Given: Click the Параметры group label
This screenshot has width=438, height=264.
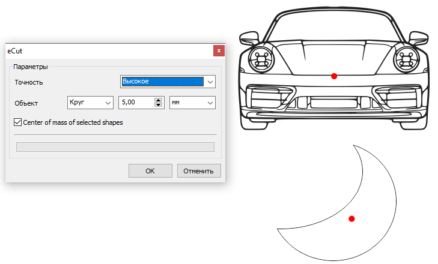Looking at the screenshot, I should [31, 67].
